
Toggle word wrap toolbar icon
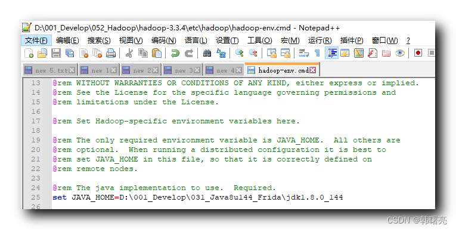pyautogui.click(x=303, y=53)
